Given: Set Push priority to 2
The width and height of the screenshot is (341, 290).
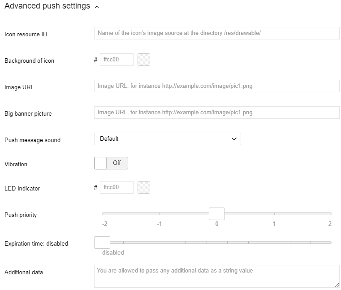Looking at the screenshot, I should [x=331, y=214].
